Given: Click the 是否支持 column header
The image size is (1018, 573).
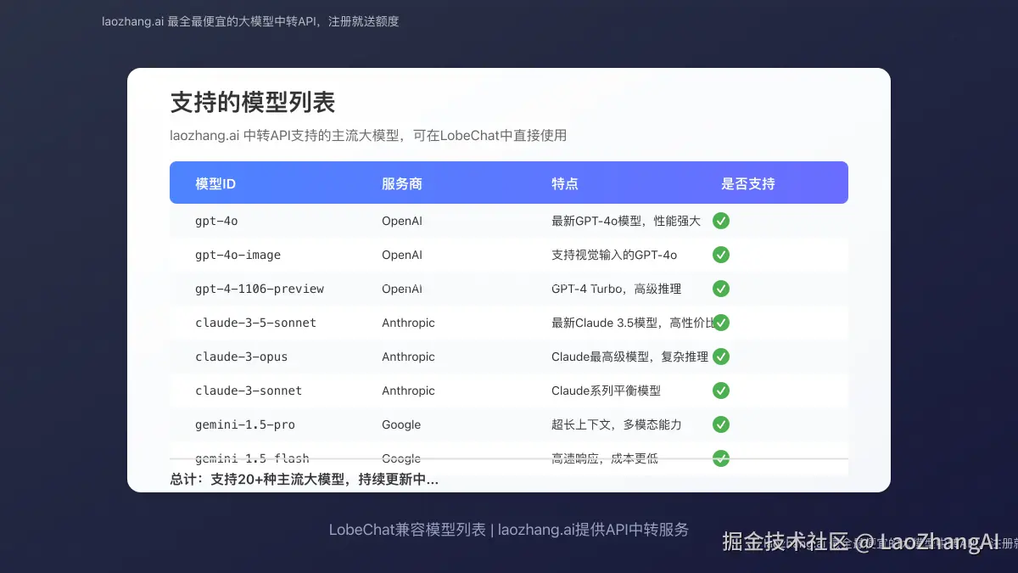Looking at the screenshot, I should click(x=748, y=183).
